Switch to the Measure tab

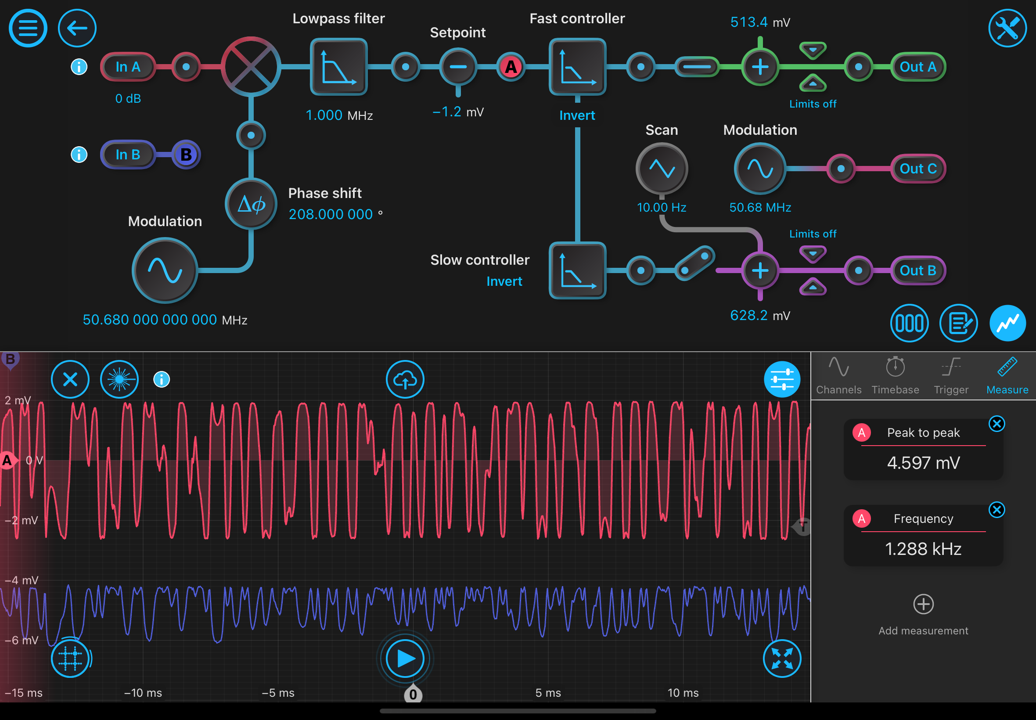pos(1007,375)
